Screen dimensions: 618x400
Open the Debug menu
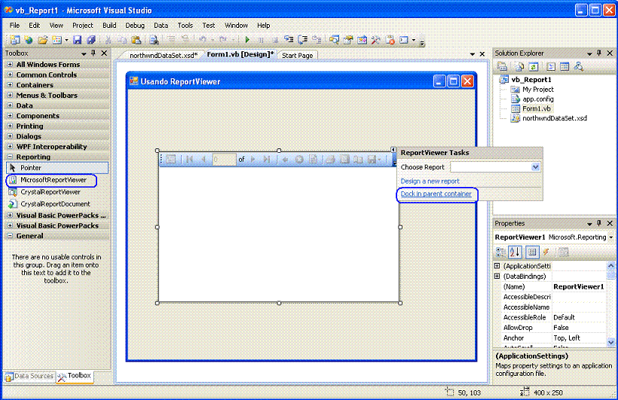135,25
